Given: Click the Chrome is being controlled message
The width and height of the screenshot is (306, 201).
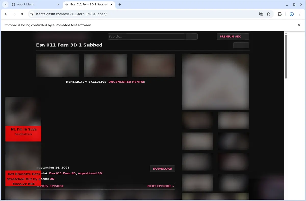Looking at the screenshot, I should [48, 25].
